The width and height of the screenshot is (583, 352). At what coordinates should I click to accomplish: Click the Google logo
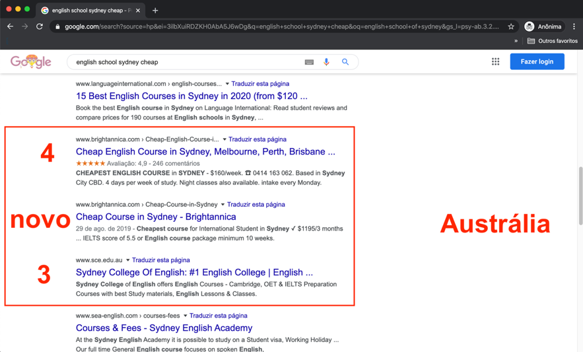(30, 61)
